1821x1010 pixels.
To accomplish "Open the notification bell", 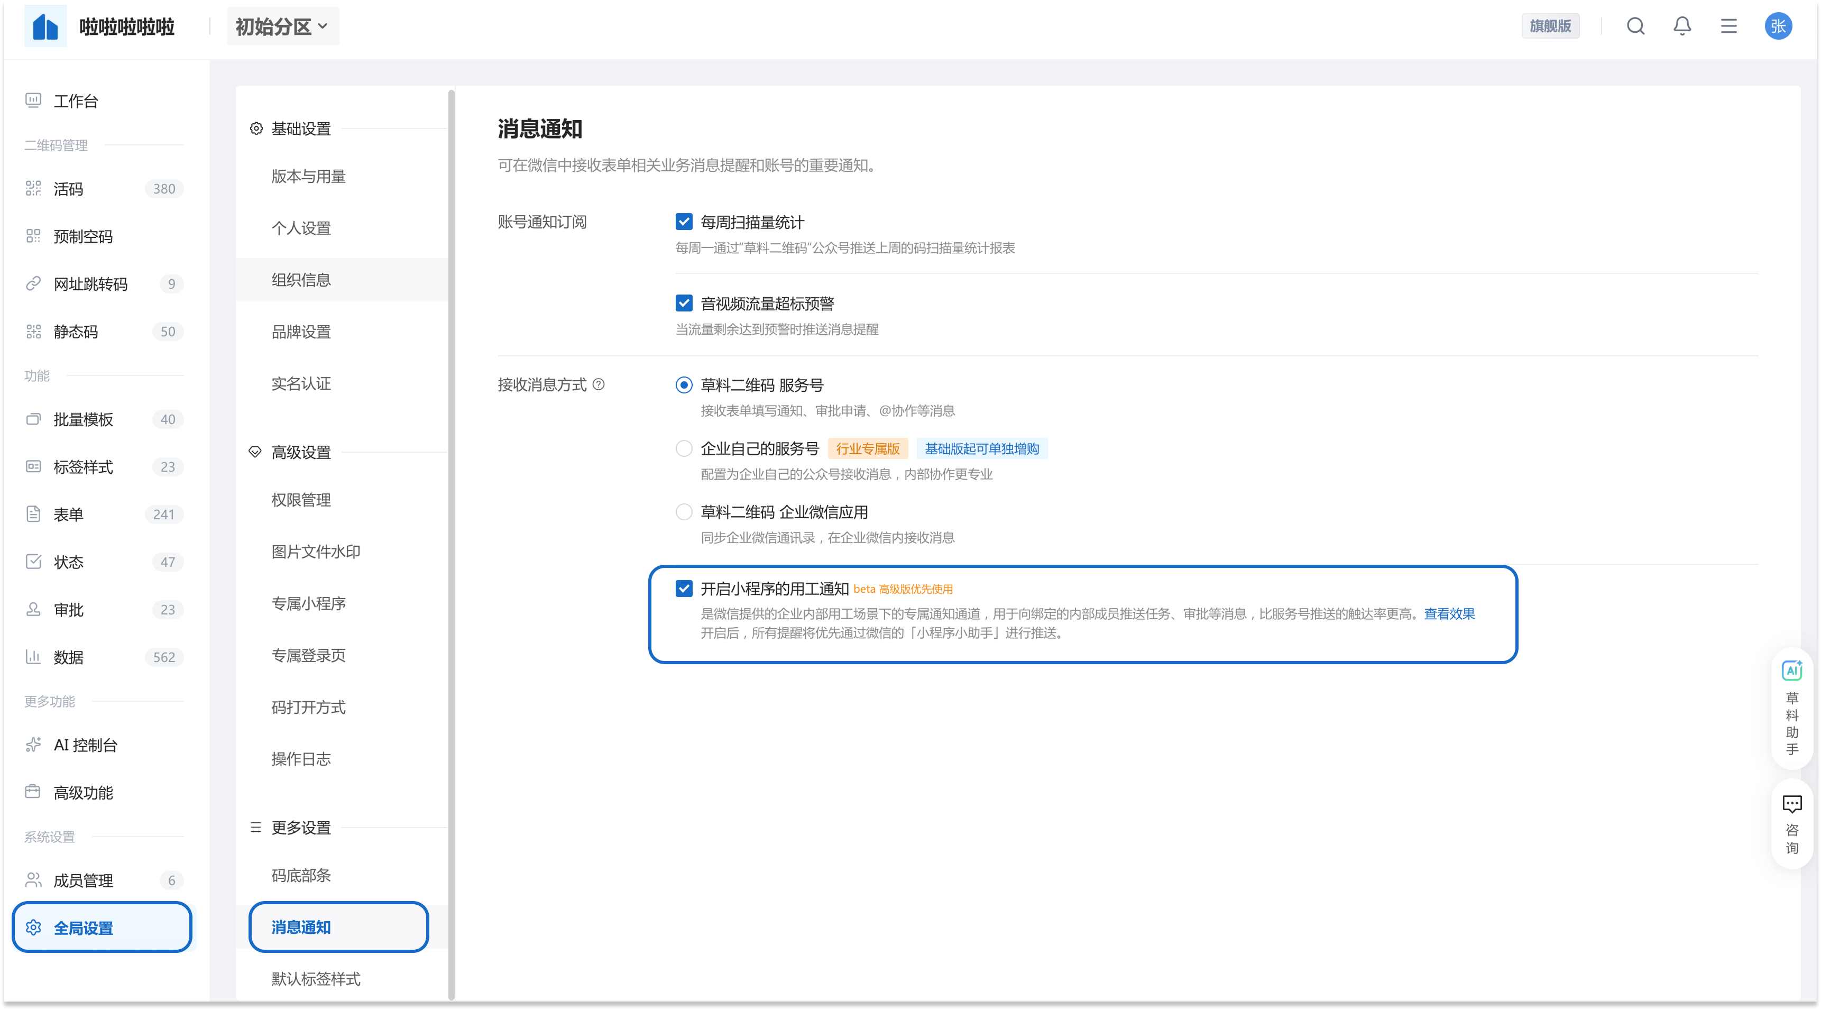I will 1682,26.
